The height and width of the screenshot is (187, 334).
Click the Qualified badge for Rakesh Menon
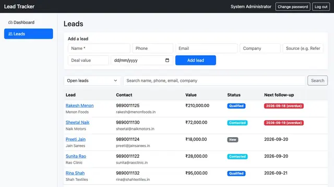pos(236,106)
